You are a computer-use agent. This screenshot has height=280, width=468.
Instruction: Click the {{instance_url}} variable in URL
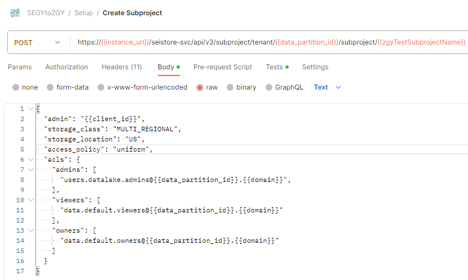(x=125, y=42)
